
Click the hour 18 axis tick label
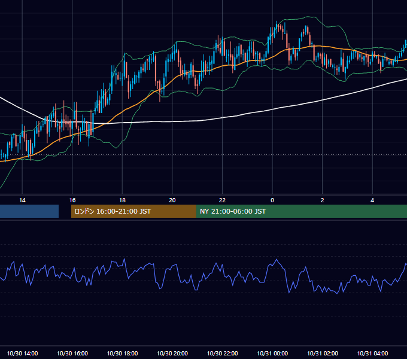122,200
